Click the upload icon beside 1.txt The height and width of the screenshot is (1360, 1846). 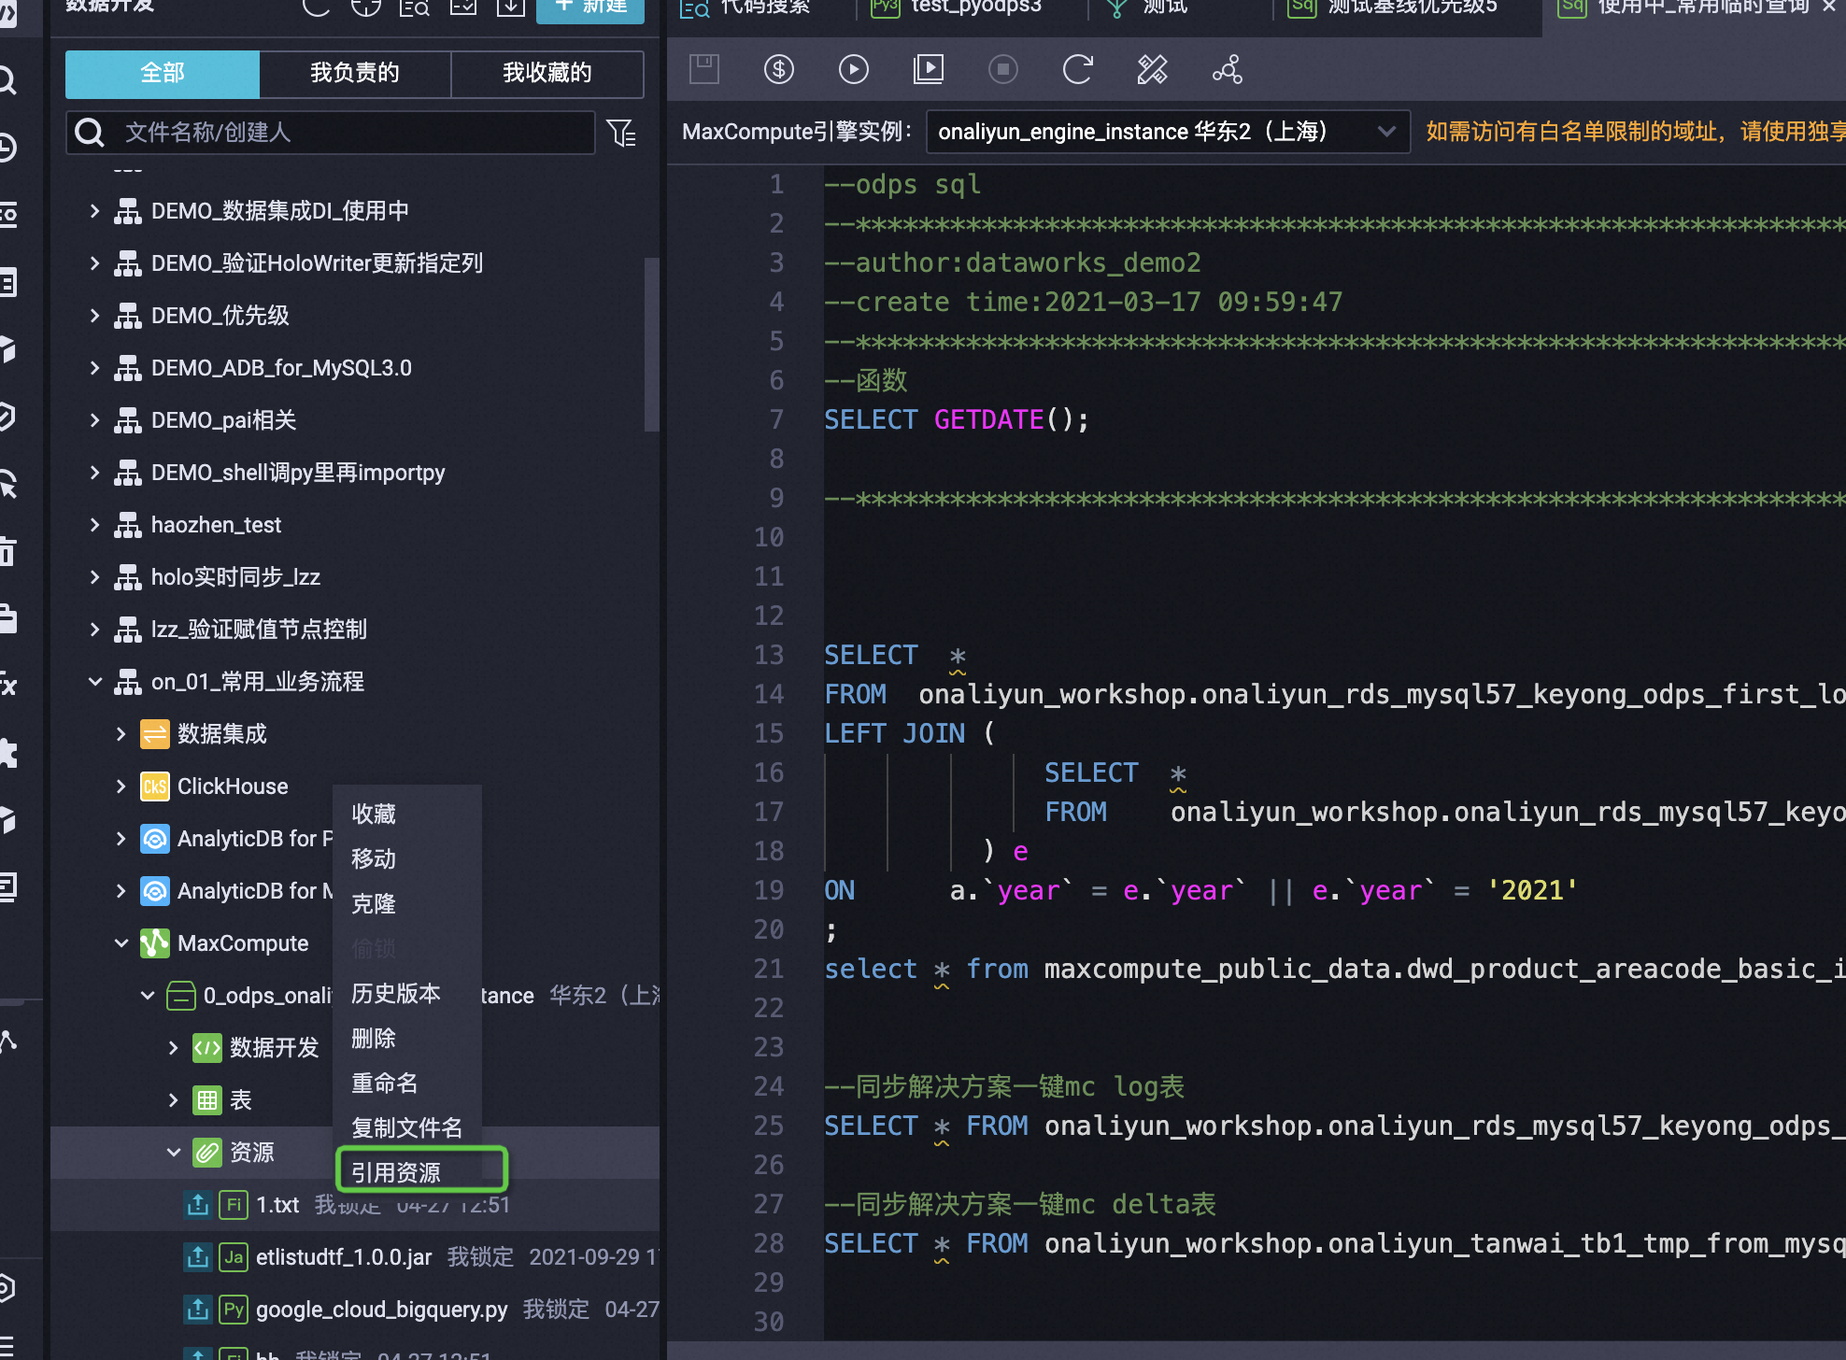point(197,1205)
